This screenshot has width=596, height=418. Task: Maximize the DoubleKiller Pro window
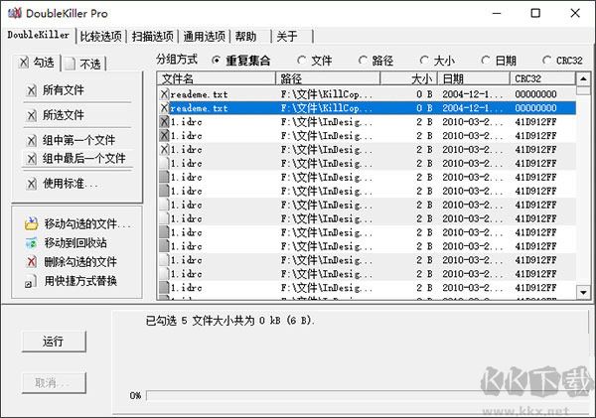(x=535, y=13)
